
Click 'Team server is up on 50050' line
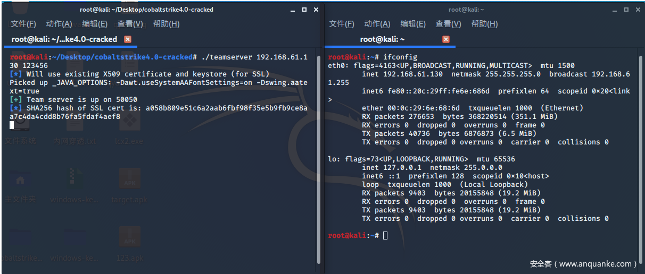(73, 99)
